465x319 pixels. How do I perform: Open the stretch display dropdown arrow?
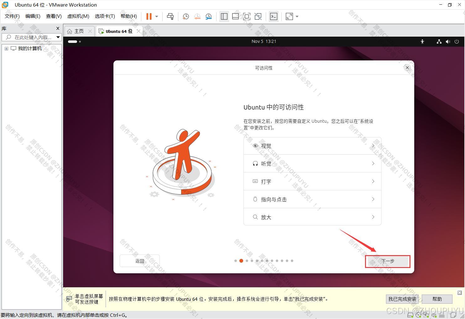tap(297, 17)
